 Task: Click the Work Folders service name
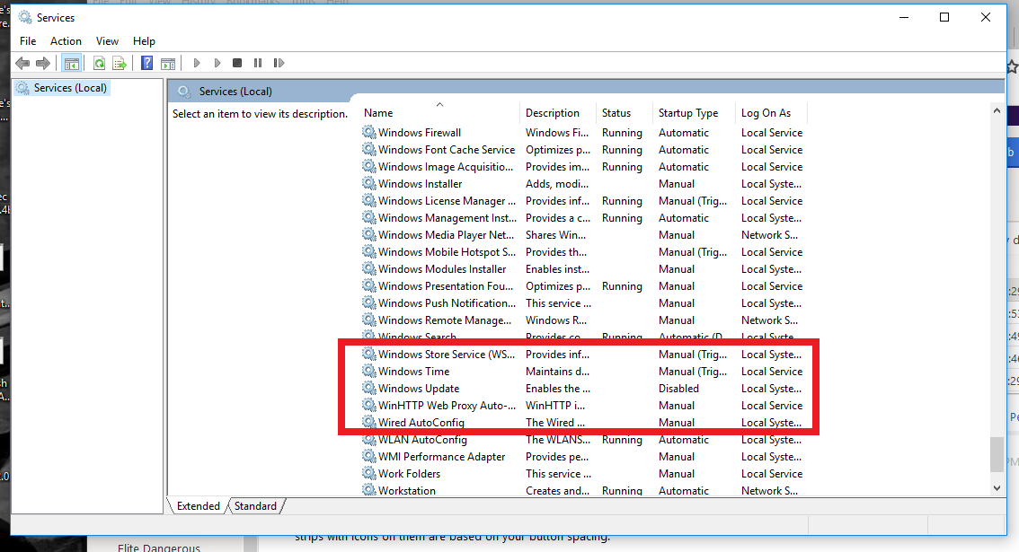[x=409, y=473]
